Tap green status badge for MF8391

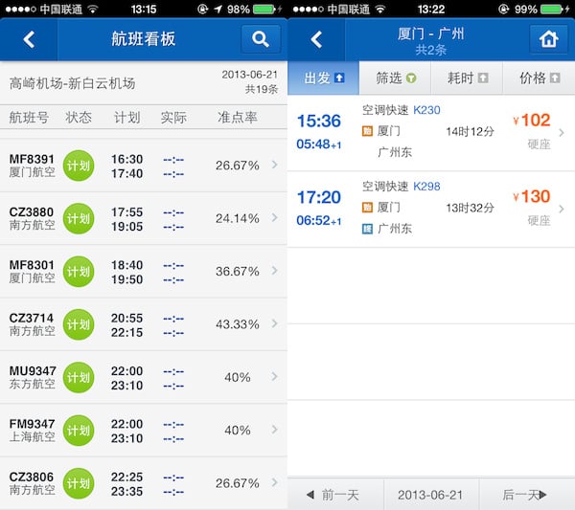tap(79, 166)
